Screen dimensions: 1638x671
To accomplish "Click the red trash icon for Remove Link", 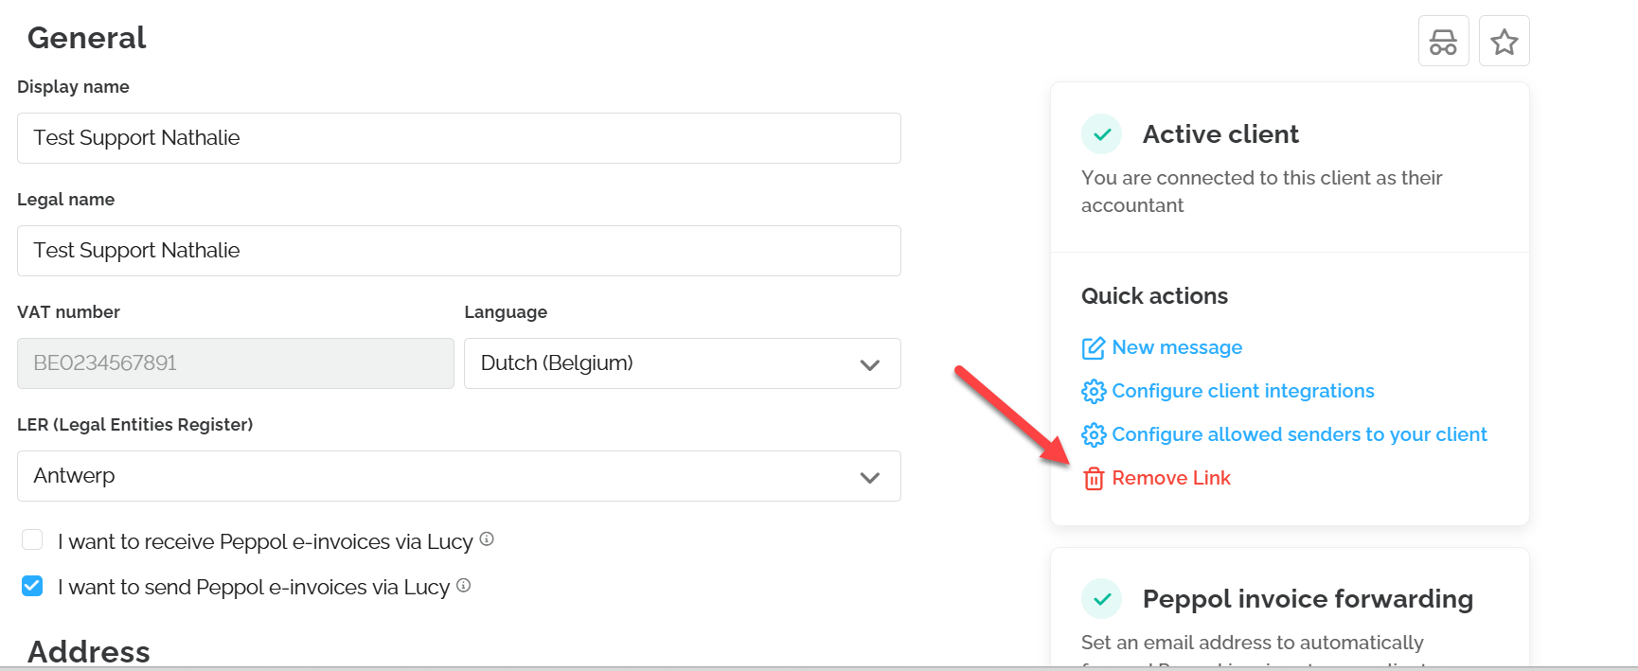I will click(x=1094, y=479).
